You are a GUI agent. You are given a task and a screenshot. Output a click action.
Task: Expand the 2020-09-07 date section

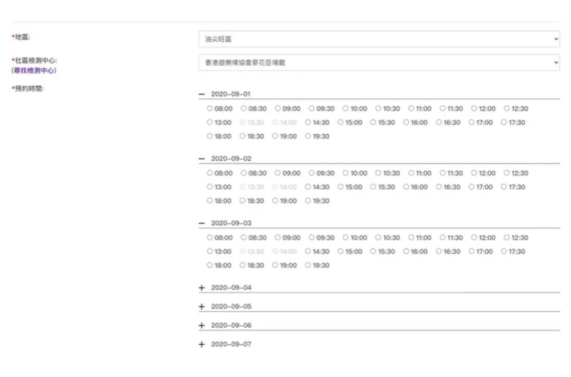click(x=201, y=345)
